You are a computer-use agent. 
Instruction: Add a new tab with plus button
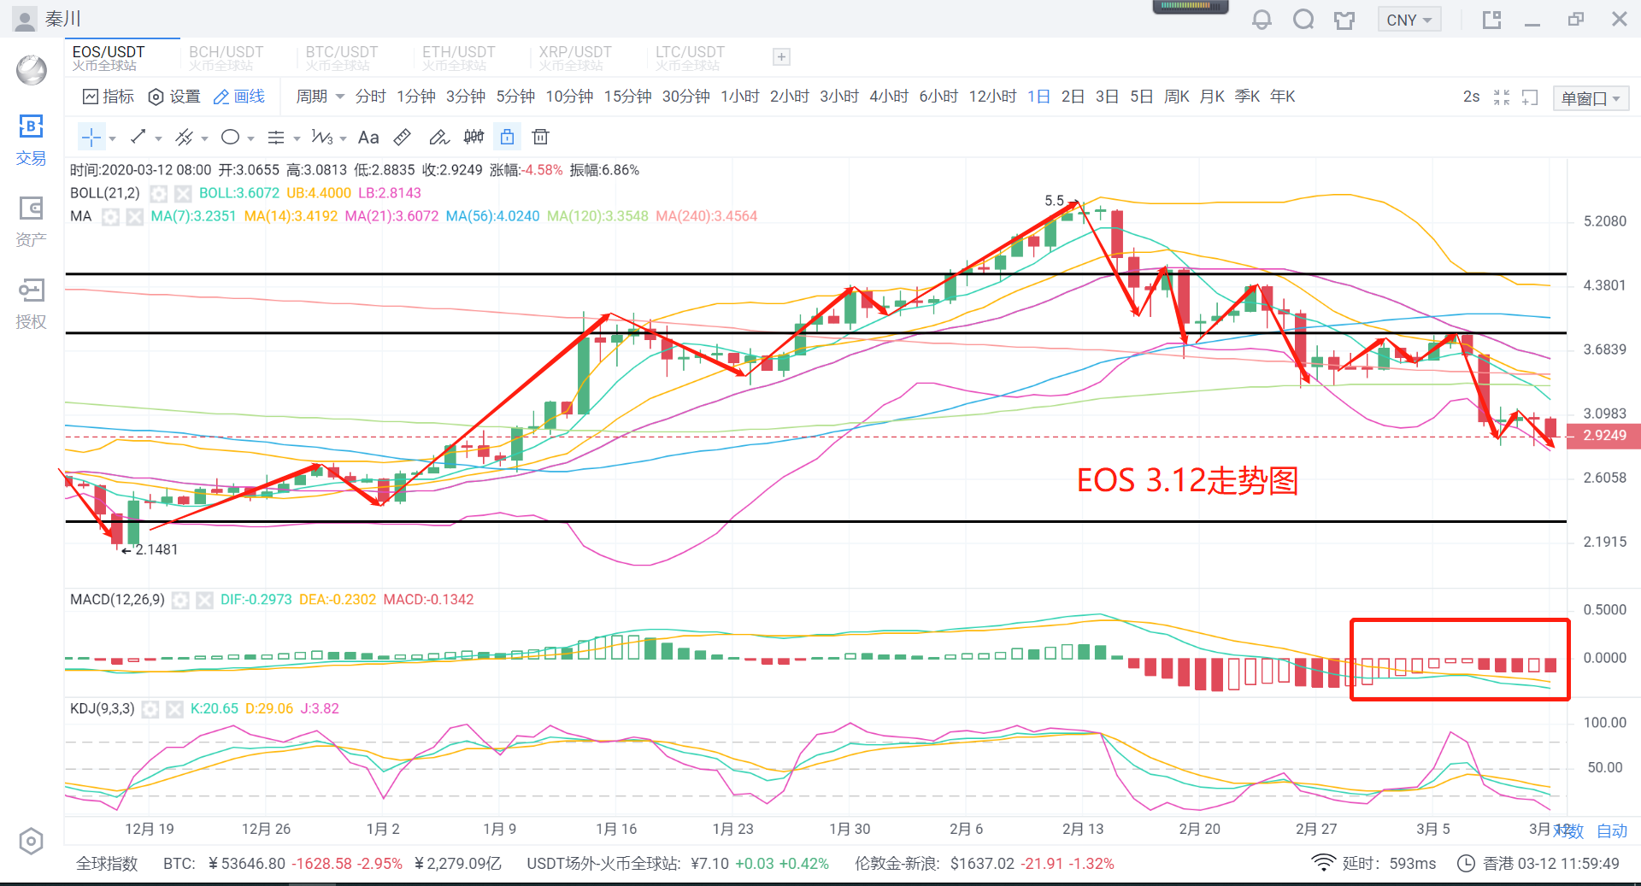781,57
